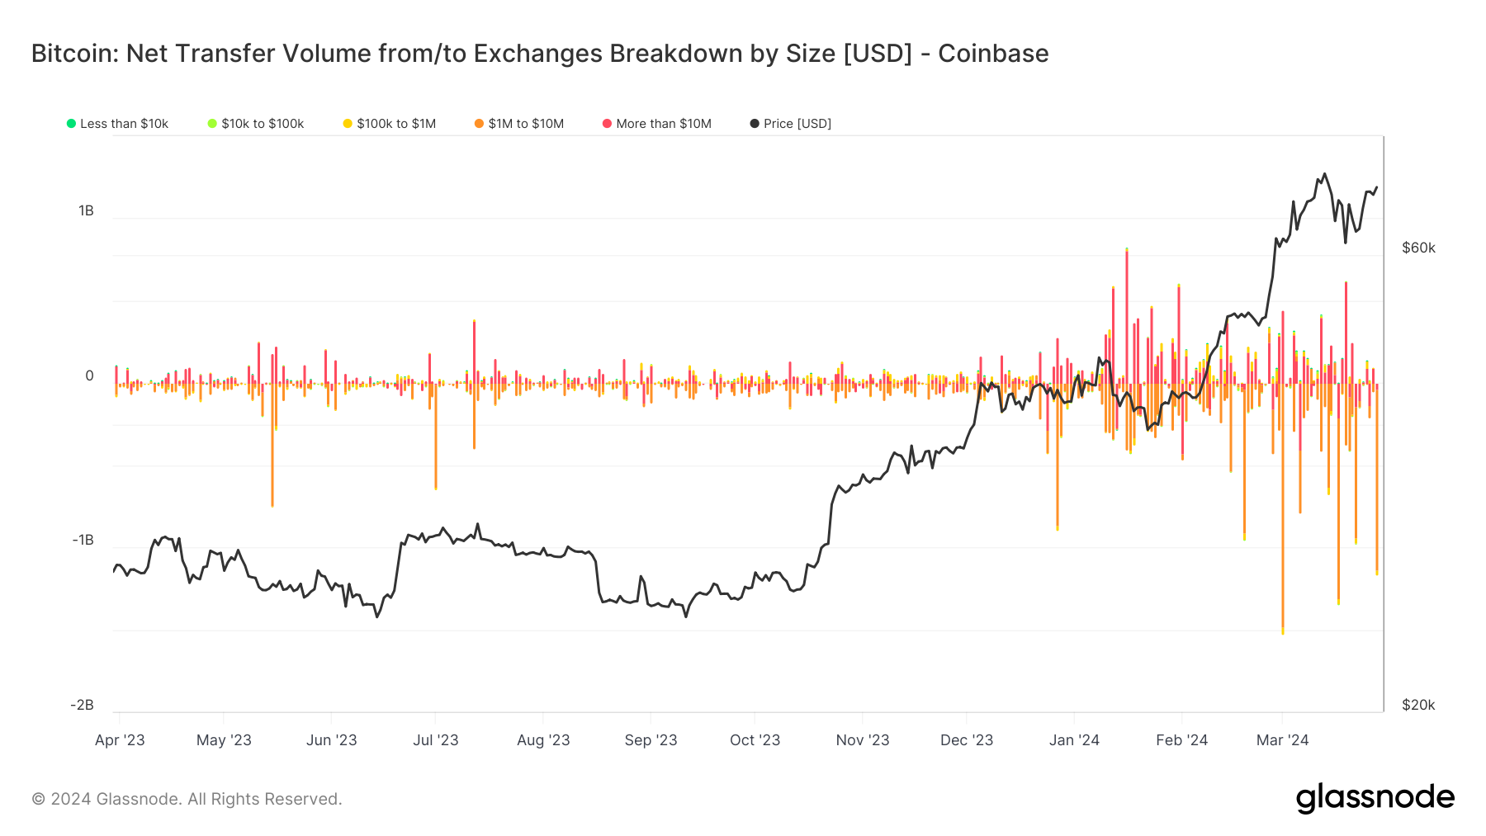Click the green 'Less than $10k' legend dot
1486x836 pixels.
click(x=71, y=124)
